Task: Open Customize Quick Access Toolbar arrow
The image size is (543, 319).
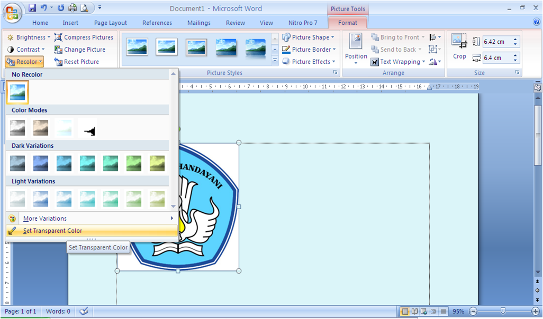Action: 99,7
